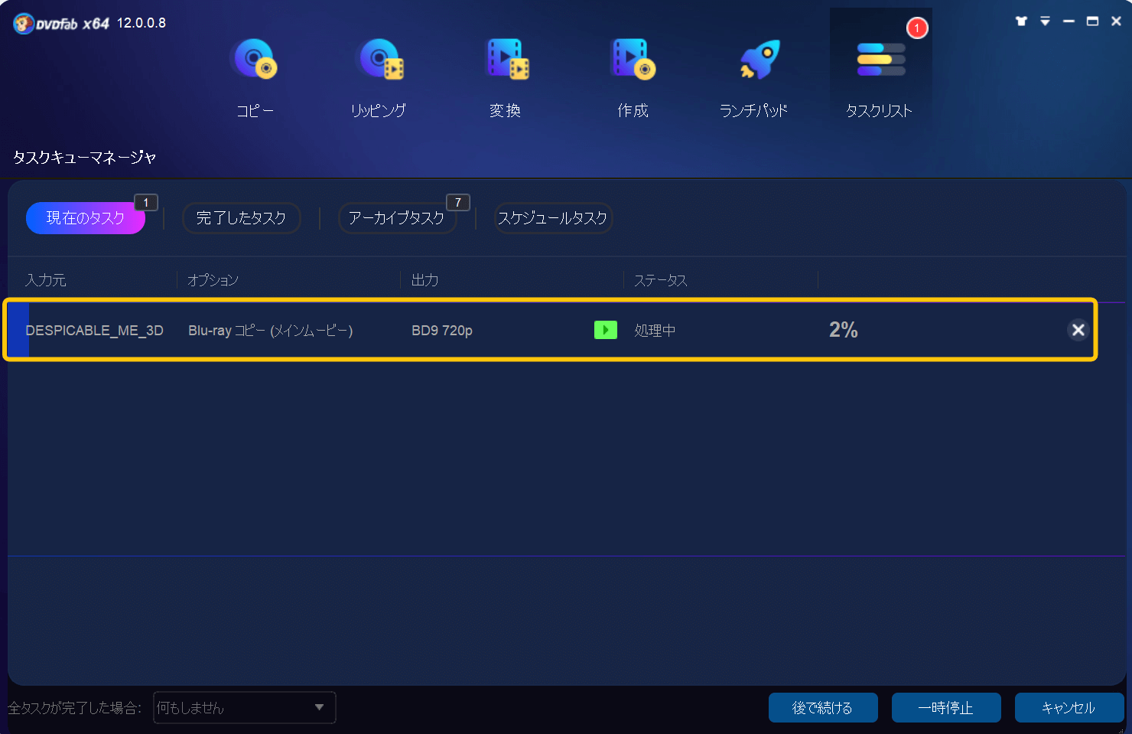Open the title bar dropdown menu arrow
Viewport: 1132px width, 734px height.
point(1045,21)
